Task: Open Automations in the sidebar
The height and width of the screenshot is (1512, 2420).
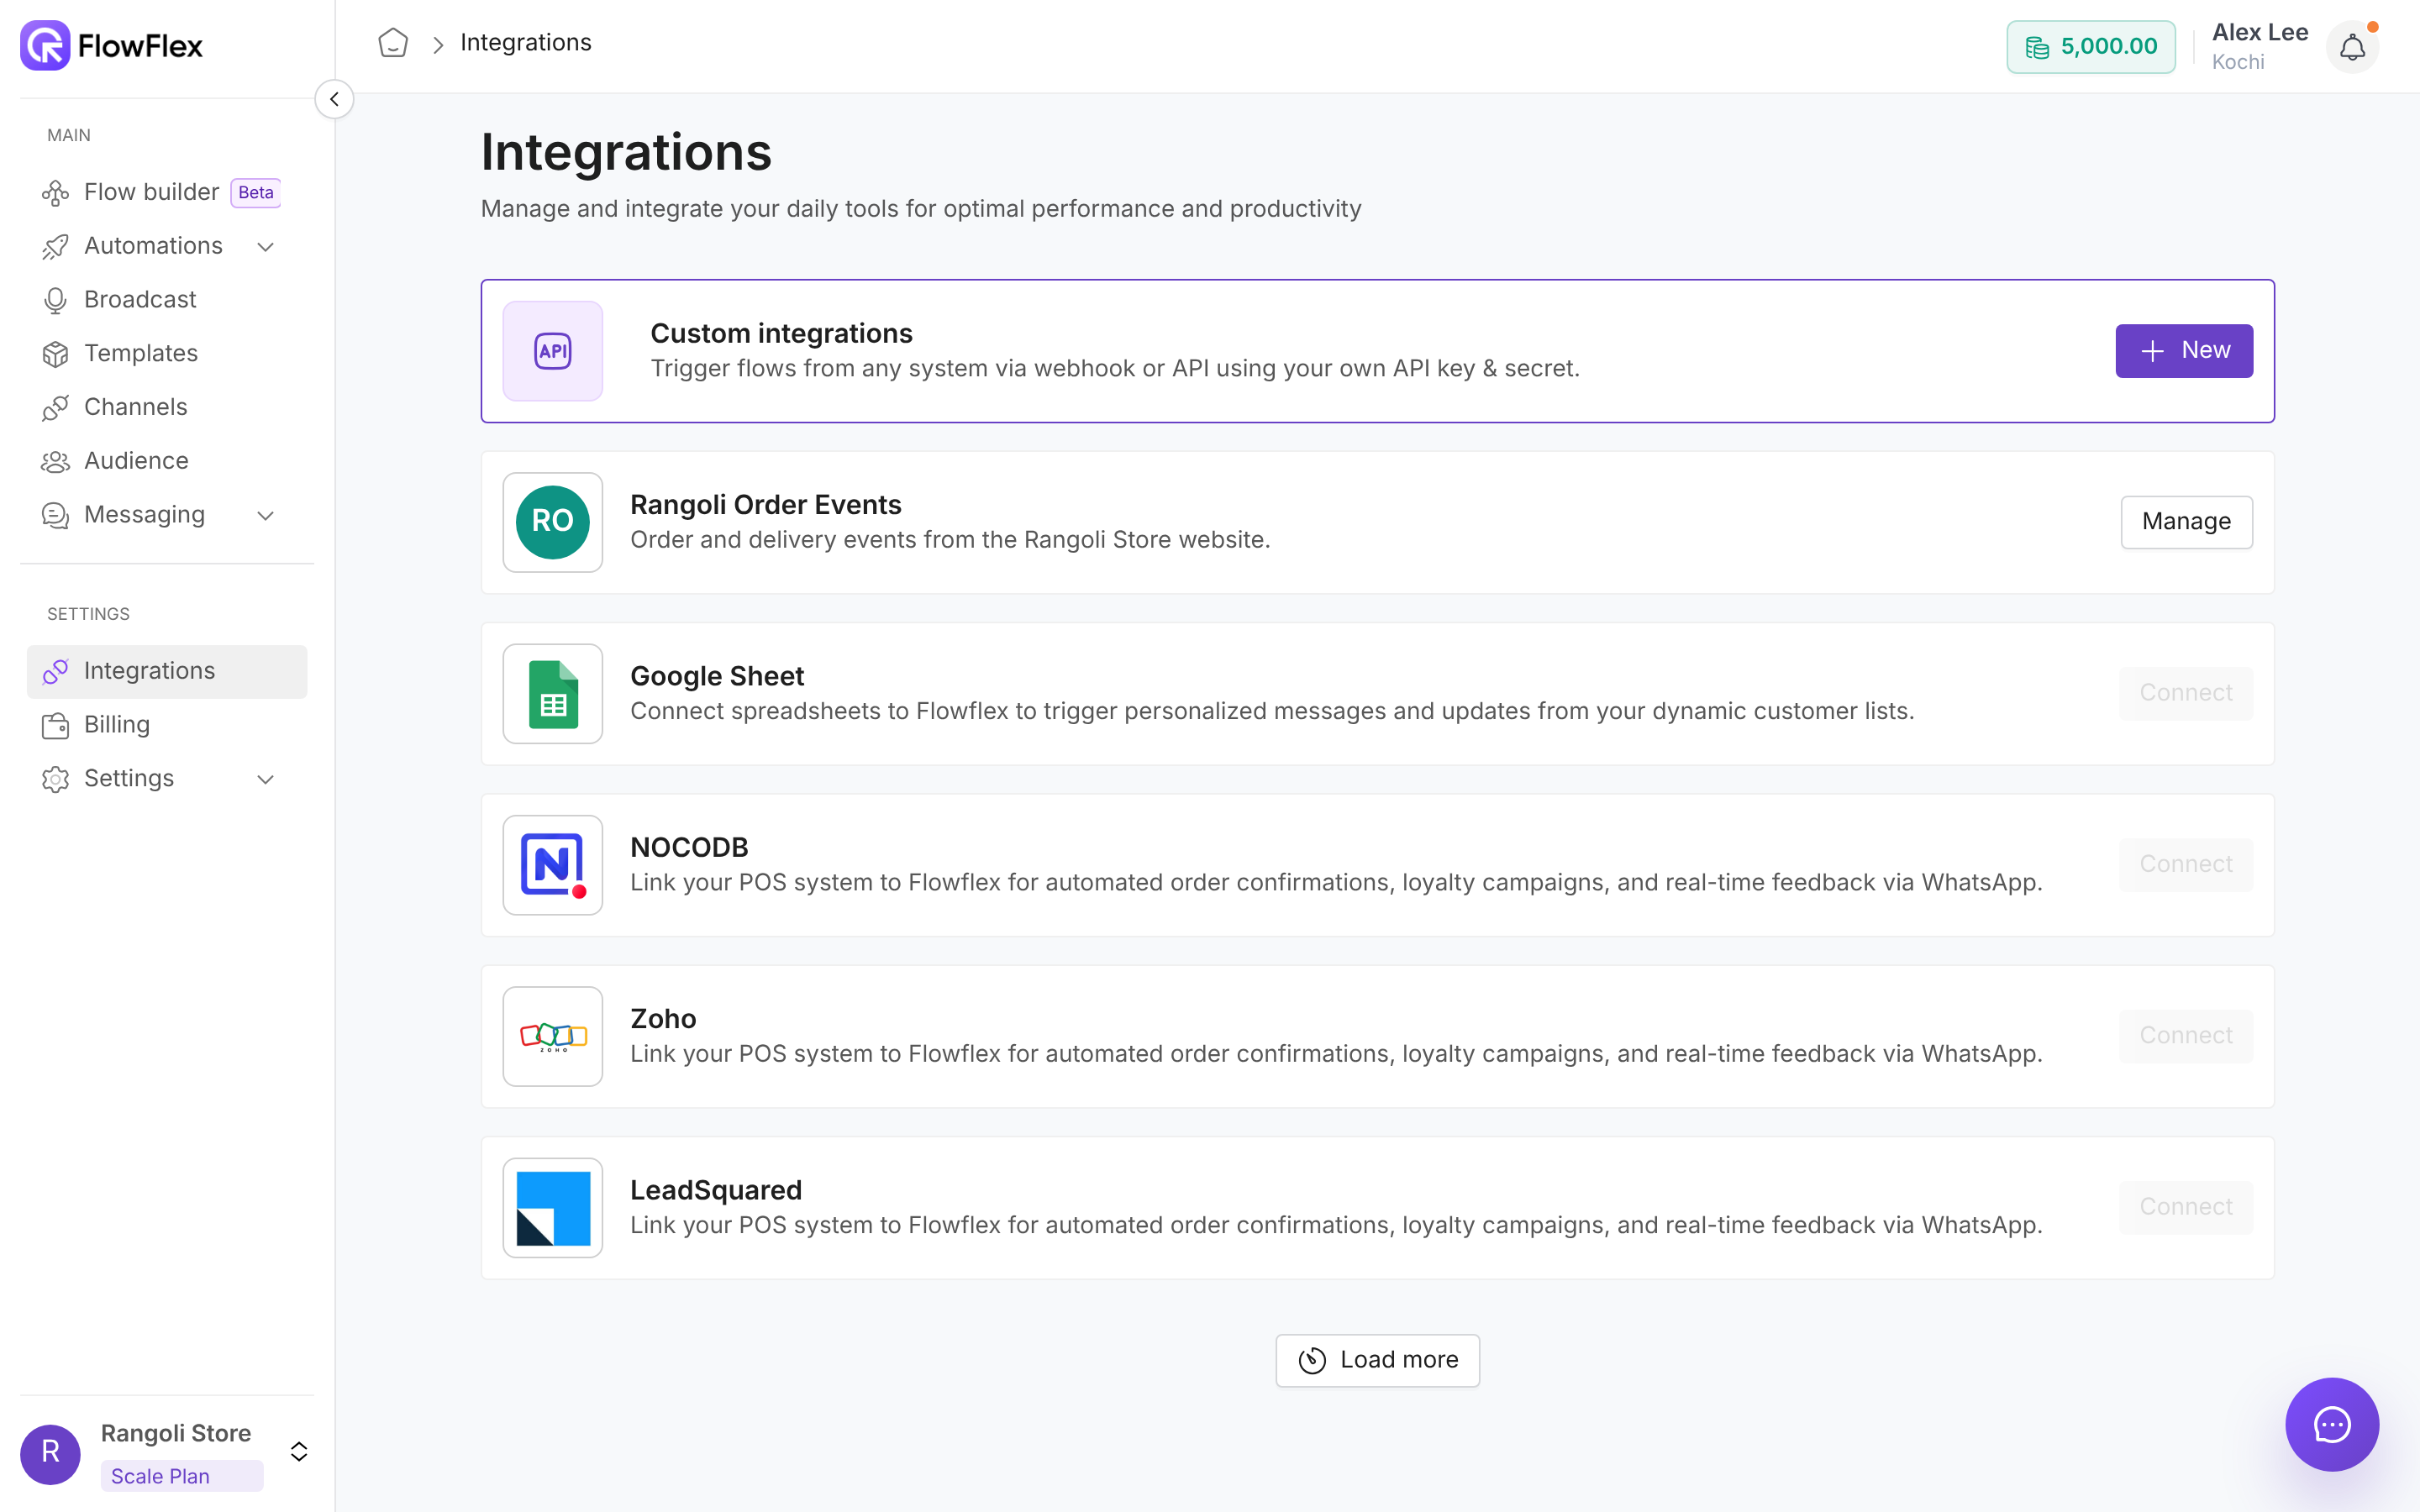Action: coord(167,246)
